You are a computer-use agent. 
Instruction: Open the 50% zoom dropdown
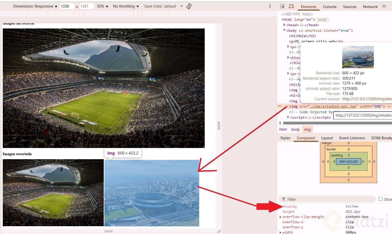(102, 6)
